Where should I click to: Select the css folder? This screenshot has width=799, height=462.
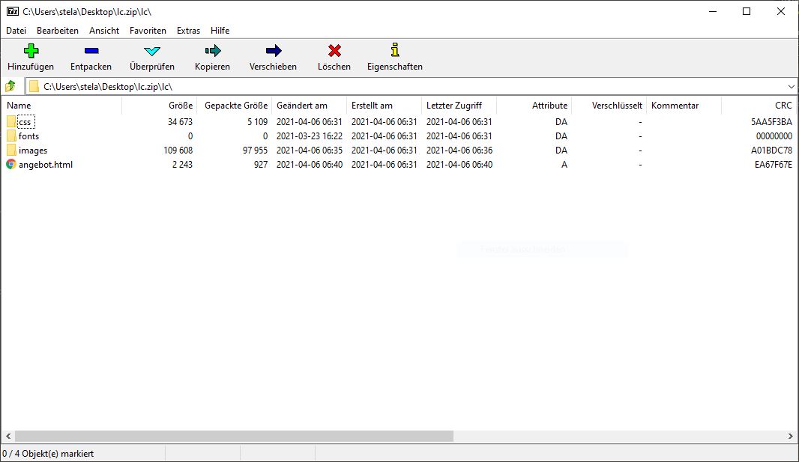point(25,122)
